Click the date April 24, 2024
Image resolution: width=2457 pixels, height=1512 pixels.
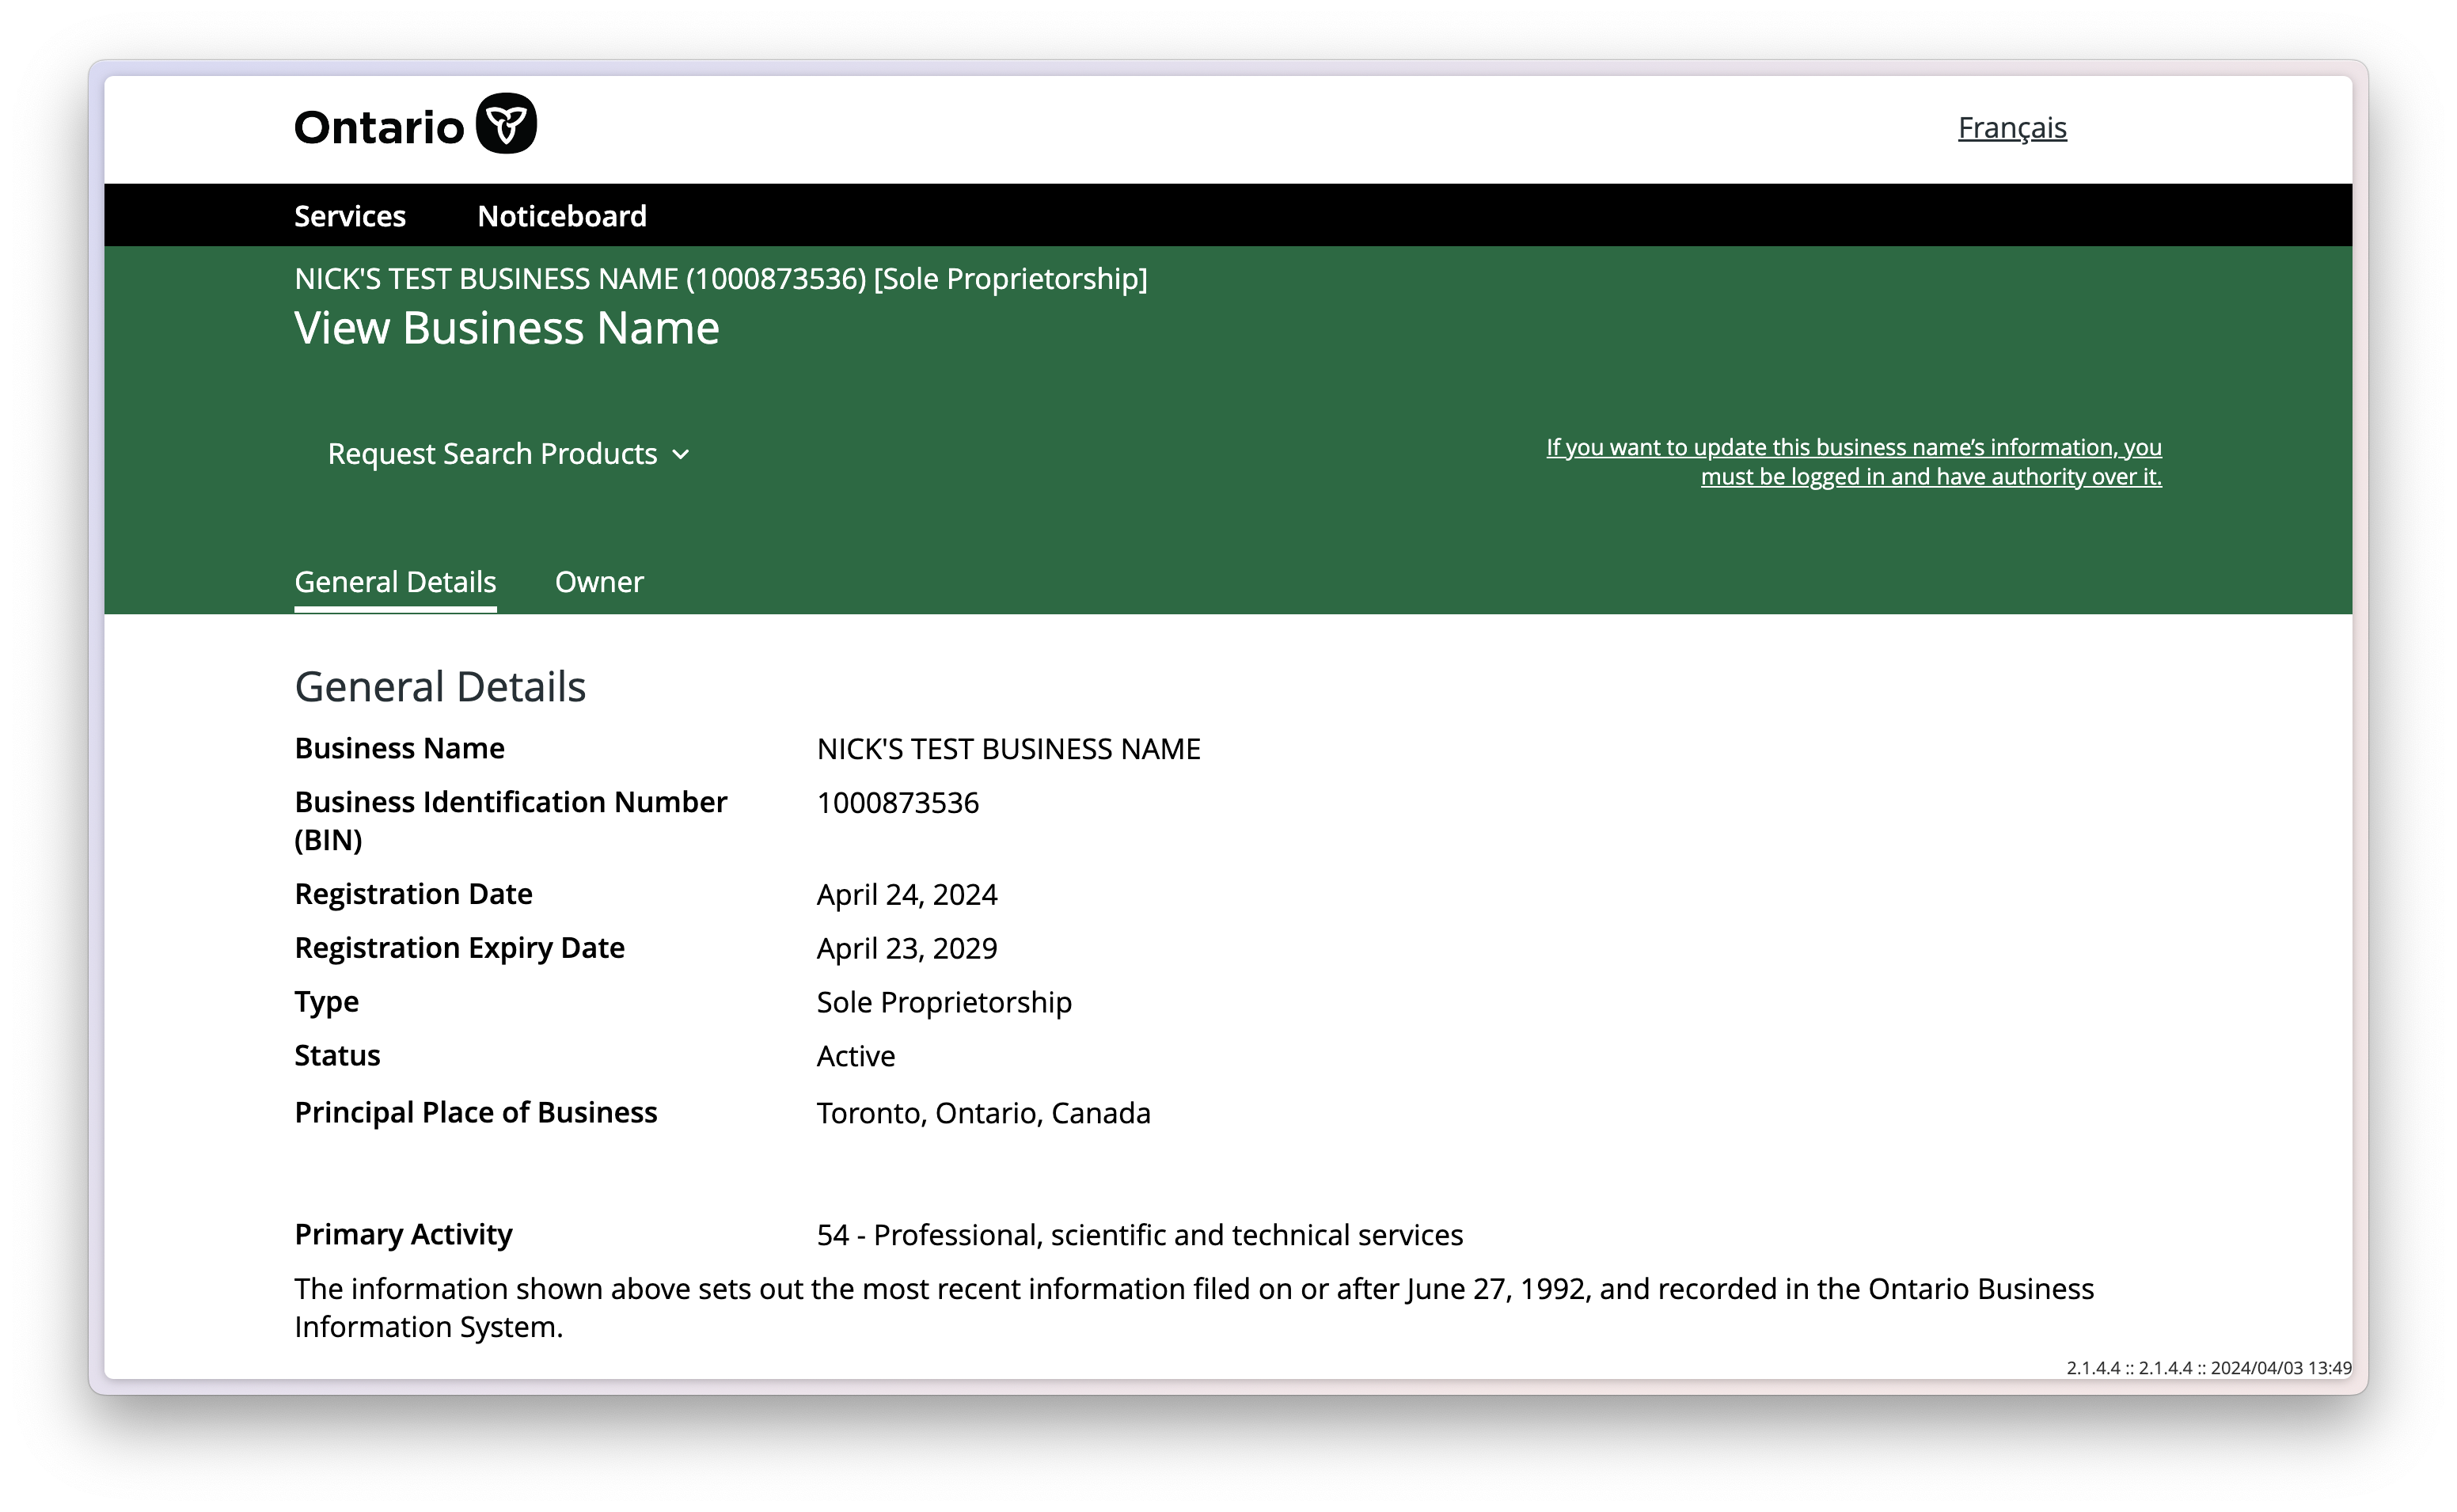coord(906,895)
